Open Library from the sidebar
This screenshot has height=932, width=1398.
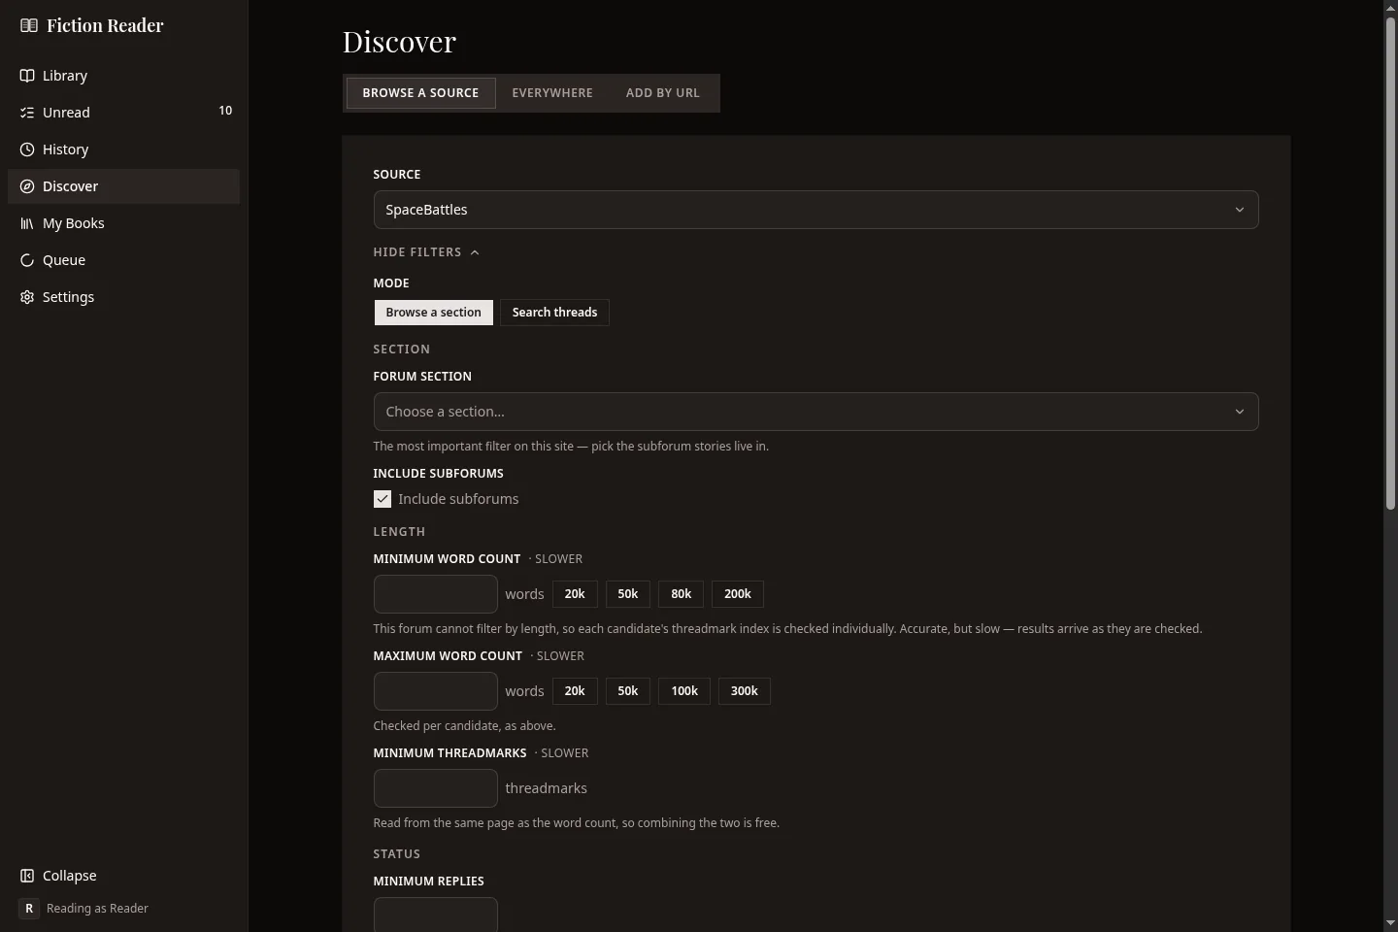[123, 76]
